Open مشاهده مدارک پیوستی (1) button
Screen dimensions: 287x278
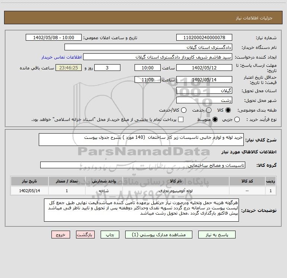coord(159,235)
